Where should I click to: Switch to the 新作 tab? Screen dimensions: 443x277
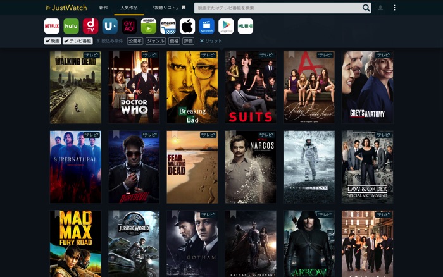103,8
